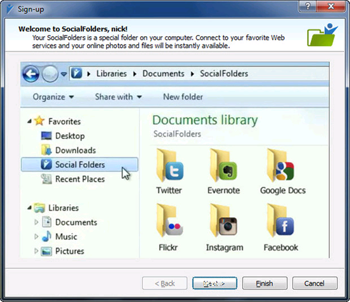Click the New folder toolbar item

pyautogui.click(x=183, y=97)
